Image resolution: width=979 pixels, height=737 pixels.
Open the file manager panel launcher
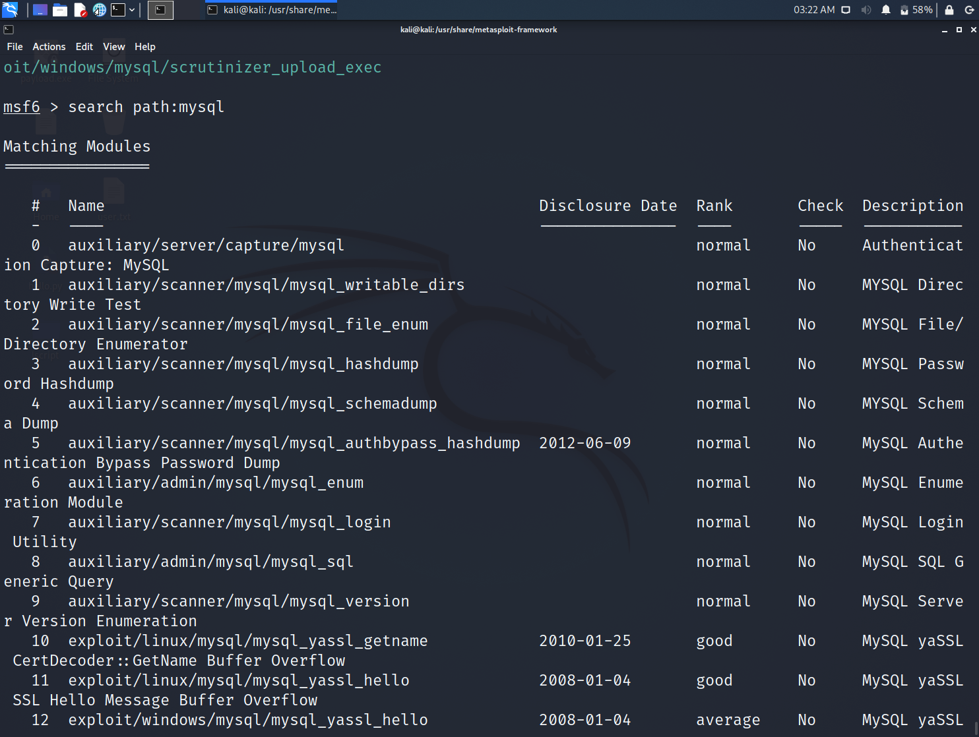click(60, 10)
